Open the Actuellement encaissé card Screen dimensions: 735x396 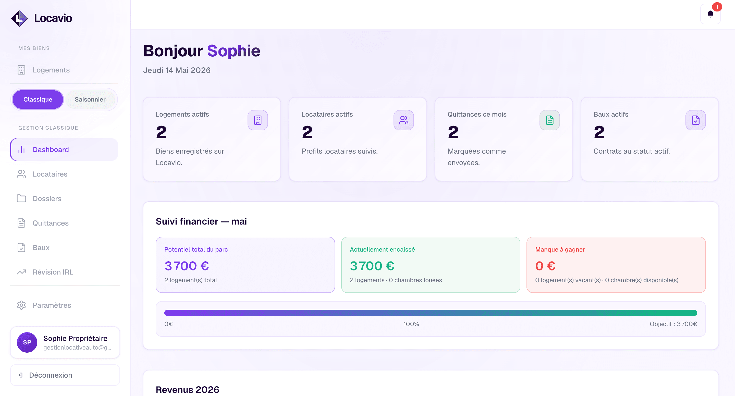tap(431, 265)
